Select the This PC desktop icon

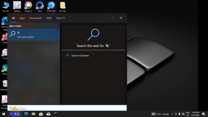[x=6, y=7]
